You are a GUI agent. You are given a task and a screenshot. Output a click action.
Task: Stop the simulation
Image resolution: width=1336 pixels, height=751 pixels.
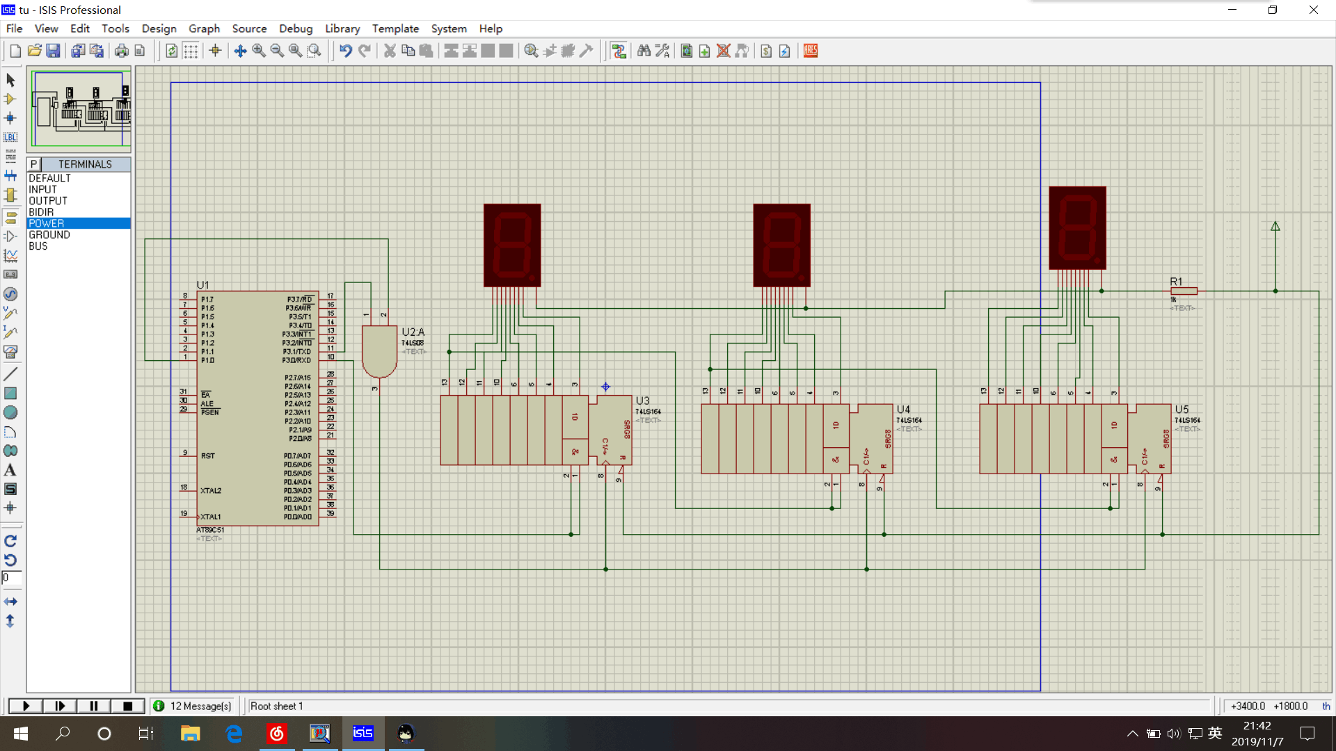(127, 706)
